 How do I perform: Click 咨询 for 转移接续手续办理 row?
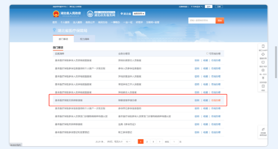197,100
